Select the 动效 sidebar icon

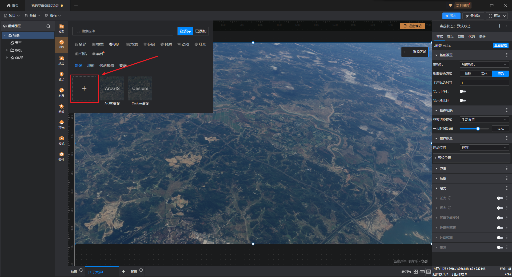[x=61, y=108]
